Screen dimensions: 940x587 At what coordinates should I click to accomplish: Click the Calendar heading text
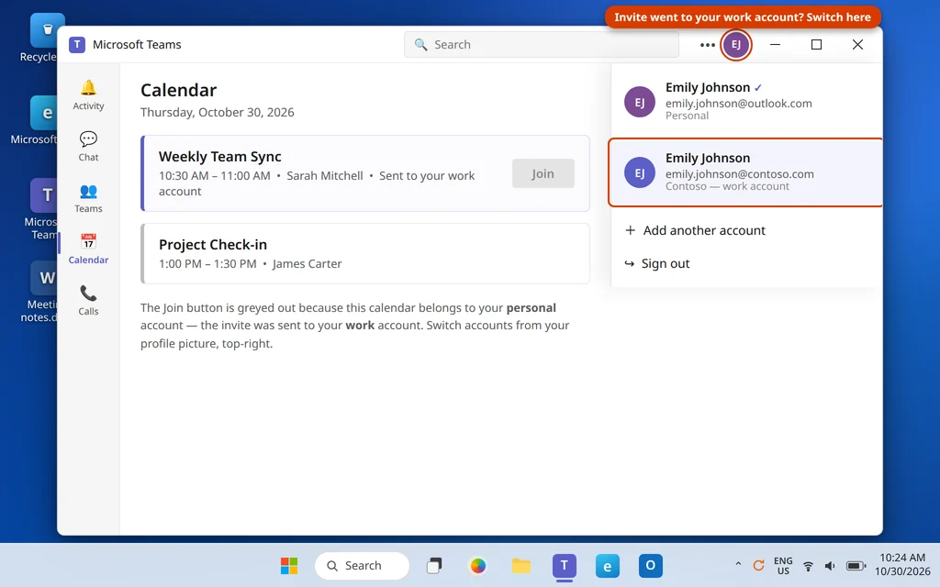[178, 90]
